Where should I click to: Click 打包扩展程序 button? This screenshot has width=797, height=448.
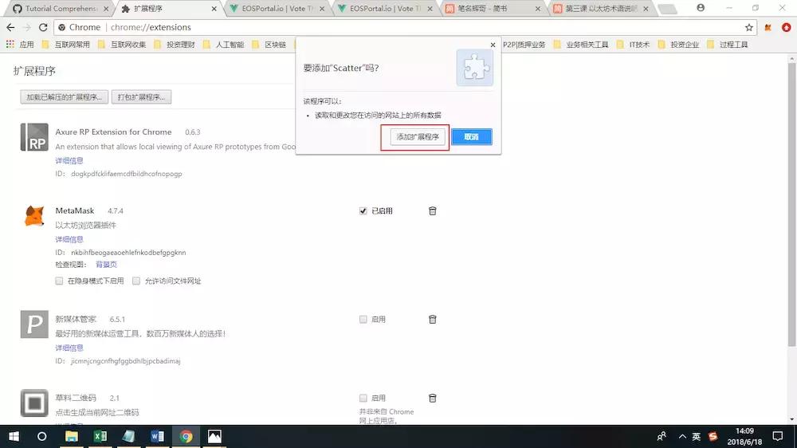click(141, 97)
